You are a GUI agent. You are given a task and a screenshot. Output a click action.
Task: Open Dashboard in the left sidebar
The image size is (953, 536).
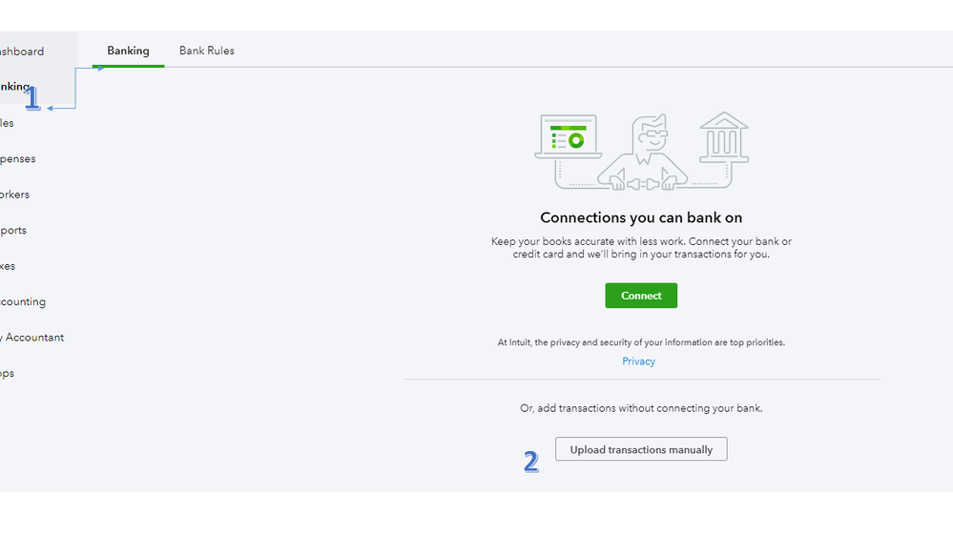[22, 52]
